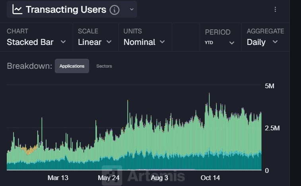Screen dimensions: 301x186
Task: Open the Aggregate Daily dropdown
Action: [x=262, y=42]
